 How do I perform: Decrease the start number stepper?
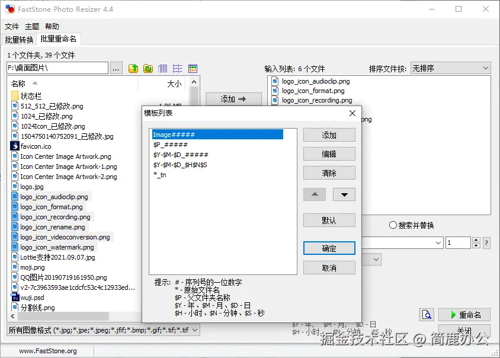pyautogui.click(x=476, y=246)
